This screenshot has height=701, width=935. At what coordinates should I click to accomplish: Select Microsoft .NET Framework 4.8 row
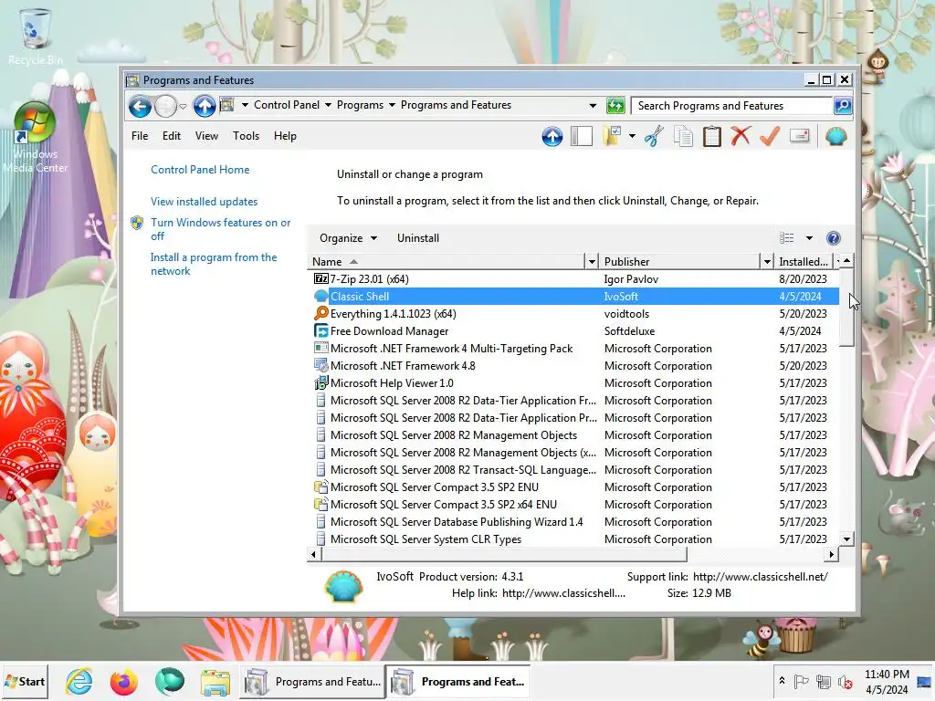tap(575, 366)
